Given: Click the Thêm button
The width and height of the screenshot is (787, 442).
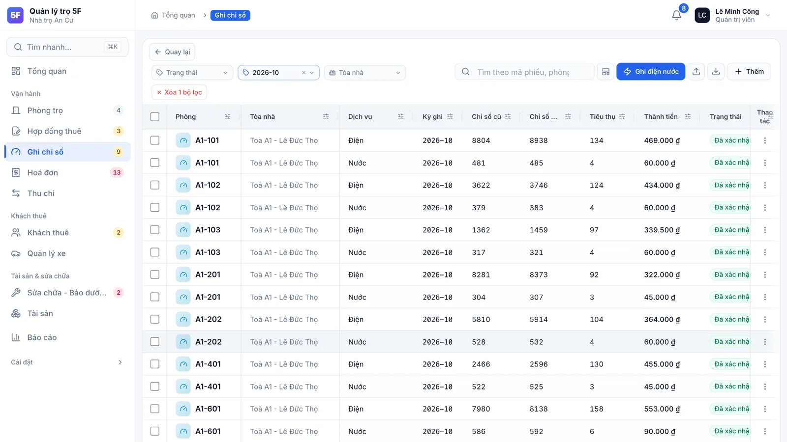Looking at the screenshot, I should click(x=749, y=72).
